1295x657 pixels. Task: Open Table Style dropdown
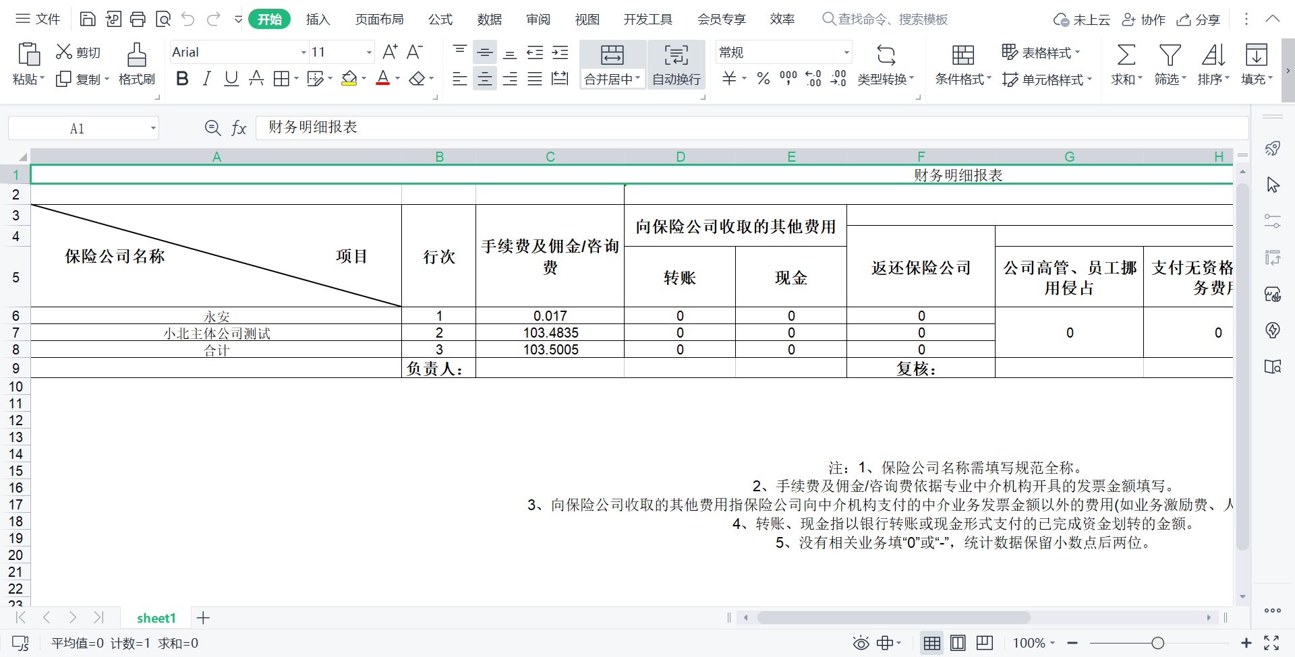(x=1041, y=52)
